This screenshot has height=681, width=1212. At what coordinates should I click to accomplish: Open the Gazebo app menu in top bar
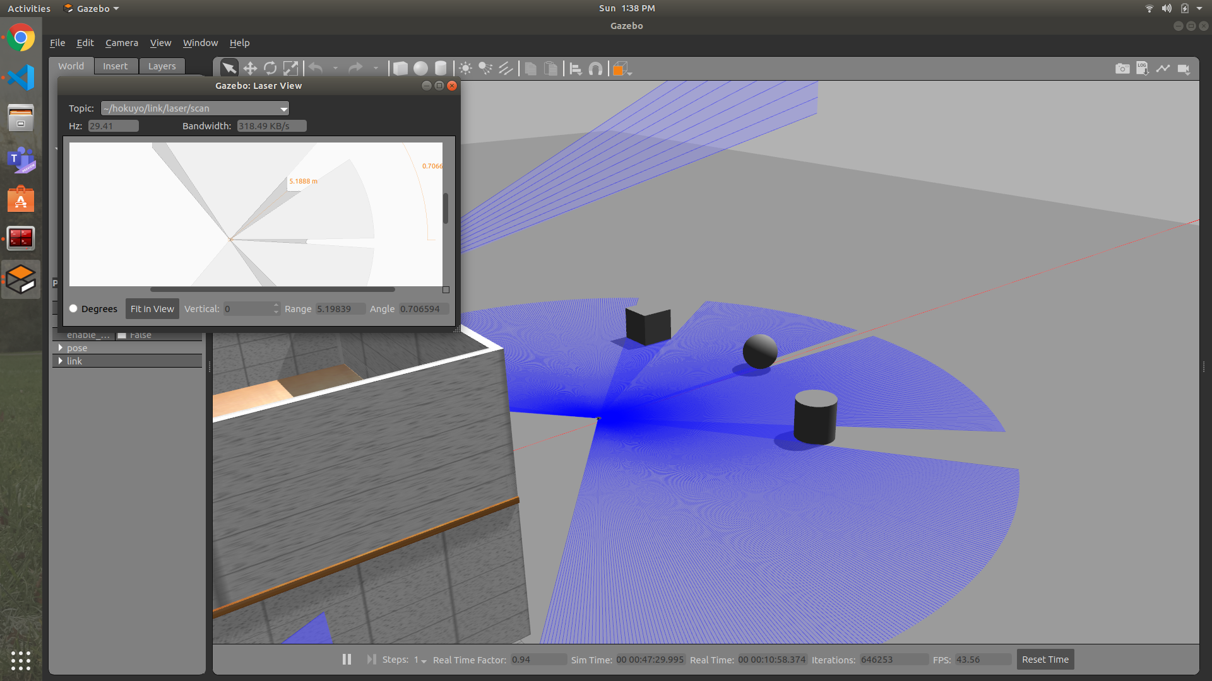[92, 8]
